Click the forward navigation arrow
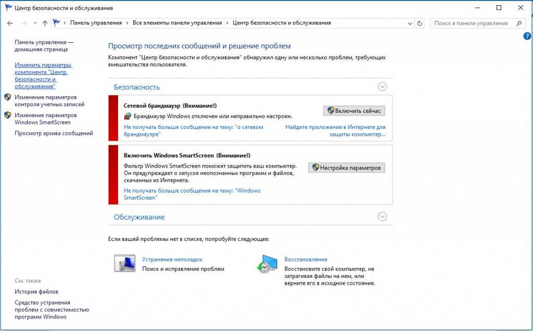 [24, 23]
